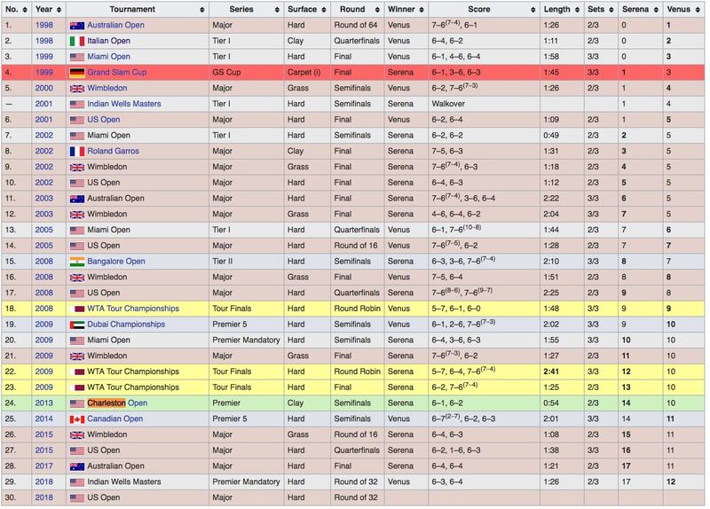This screenshot has height=509, width=710.
Task: Click Italian flag beside Italian Open
Action: [x=77, y=41]
